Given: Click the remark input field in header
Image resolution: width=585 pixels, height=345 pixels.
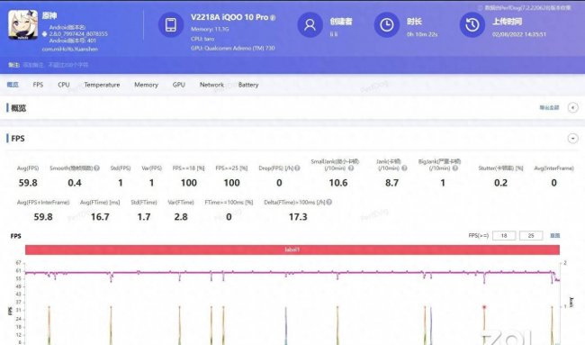Looking at the screenshot, I should [x=56, y=65].
